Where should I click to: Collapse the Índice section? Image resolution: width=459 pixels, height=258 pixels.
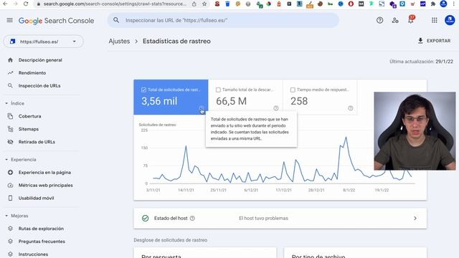[x=14, y=103]
